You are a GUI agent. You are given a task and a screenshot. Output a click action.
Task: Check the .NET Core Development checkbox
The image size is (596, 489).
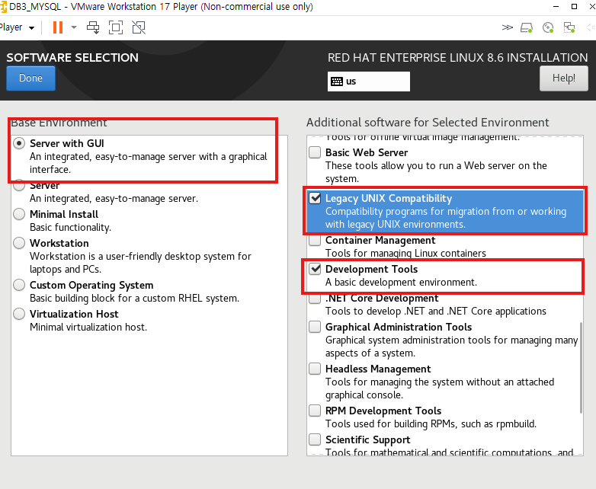315,299
